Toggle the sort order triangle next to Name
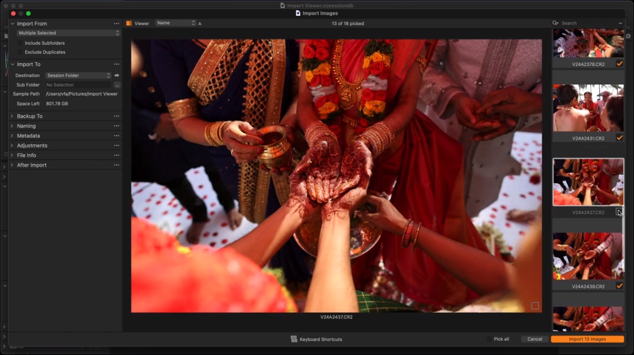This screenshot has width=634, height=355. coord(199,24)
